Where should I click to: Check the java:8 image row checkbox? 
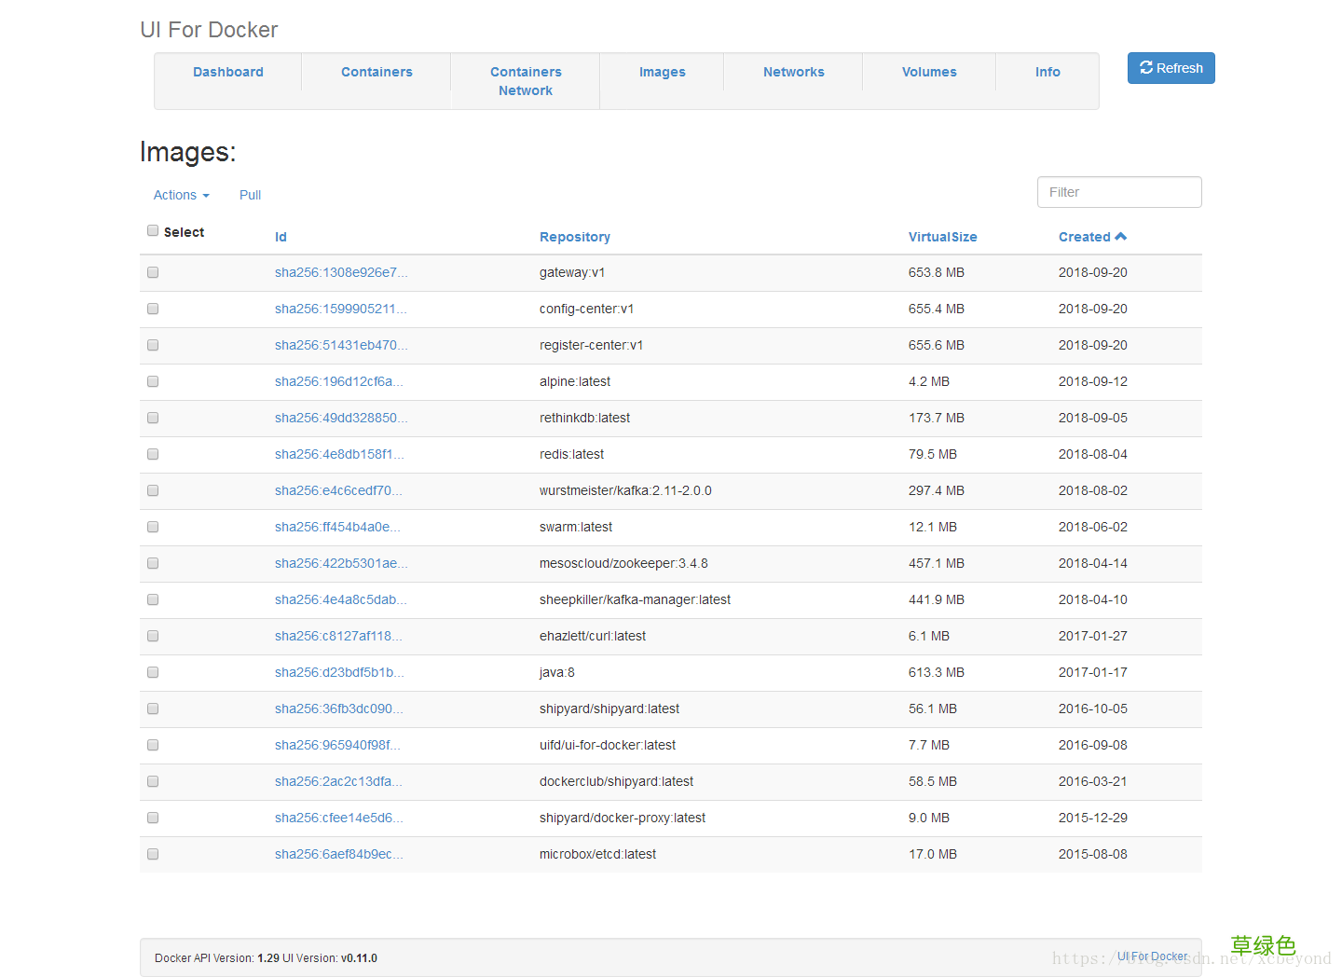click(x=153, y=672)
